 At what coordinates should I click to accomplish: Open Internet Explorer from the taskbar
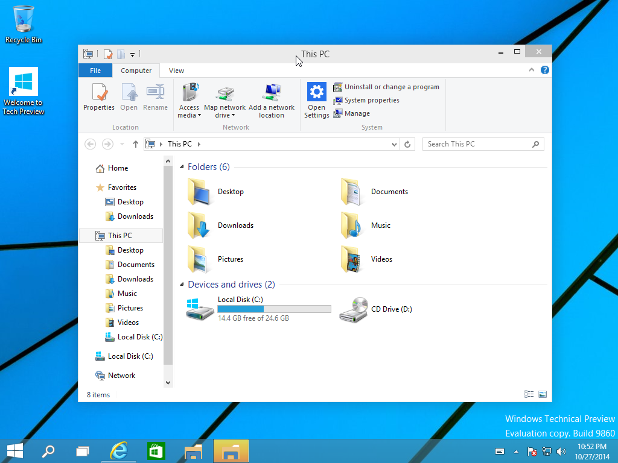pos(119,451)
